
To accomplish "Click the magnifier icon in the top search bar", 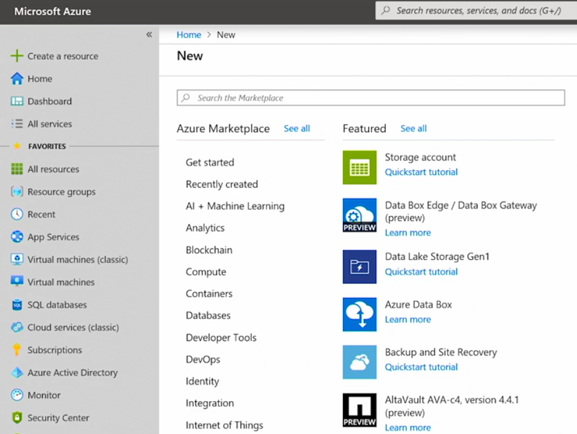I will click(x=386, y=11).
